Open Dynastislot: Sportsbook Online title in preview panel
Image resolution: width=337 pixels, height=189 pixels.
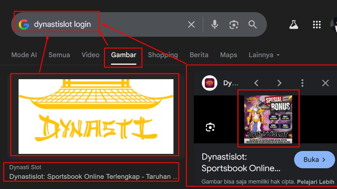[x=241, y=163]
